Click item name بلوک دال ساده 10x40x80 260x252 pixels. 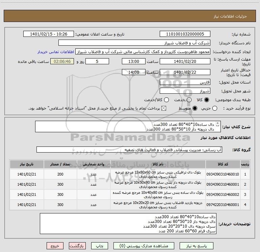click(158, 195)
